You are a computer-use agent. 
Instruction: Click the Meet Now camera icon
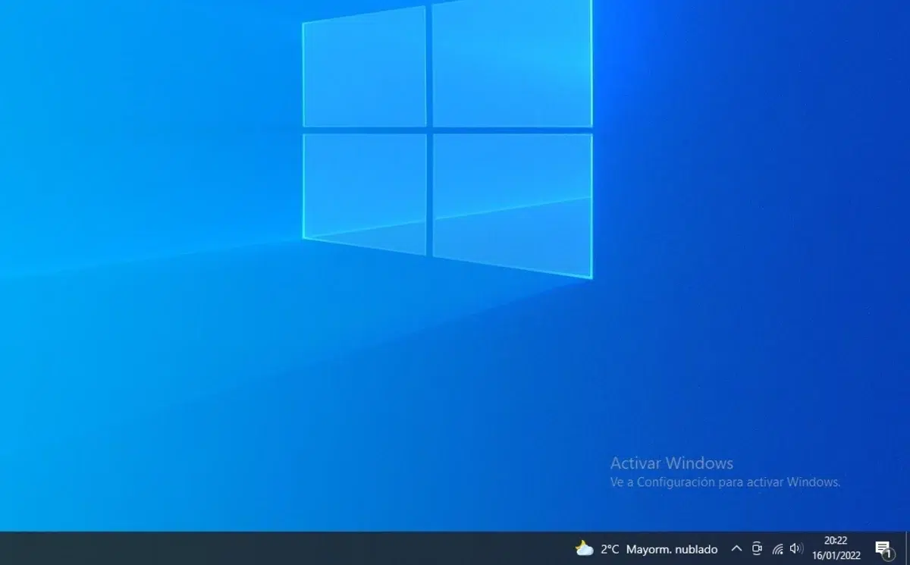click(x=757, y=548)
